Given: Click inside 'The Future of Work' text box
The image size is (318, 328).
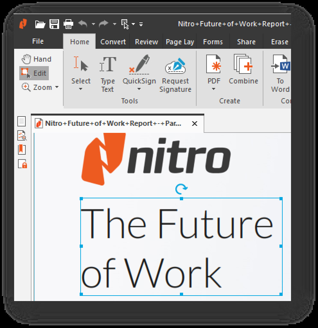Looking at the screenshot, I should [181, 246].
